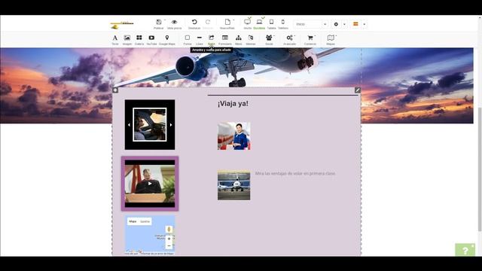Switch to Teléfono device view
Screen dimensions: 482x271
[283, 22]
